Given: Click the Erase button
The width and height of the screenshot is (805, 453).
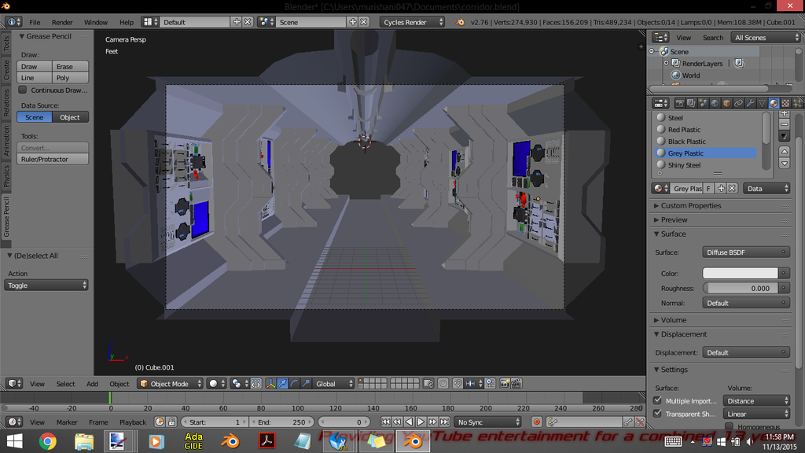Looking at the screenshot, I should coord(70,66).
